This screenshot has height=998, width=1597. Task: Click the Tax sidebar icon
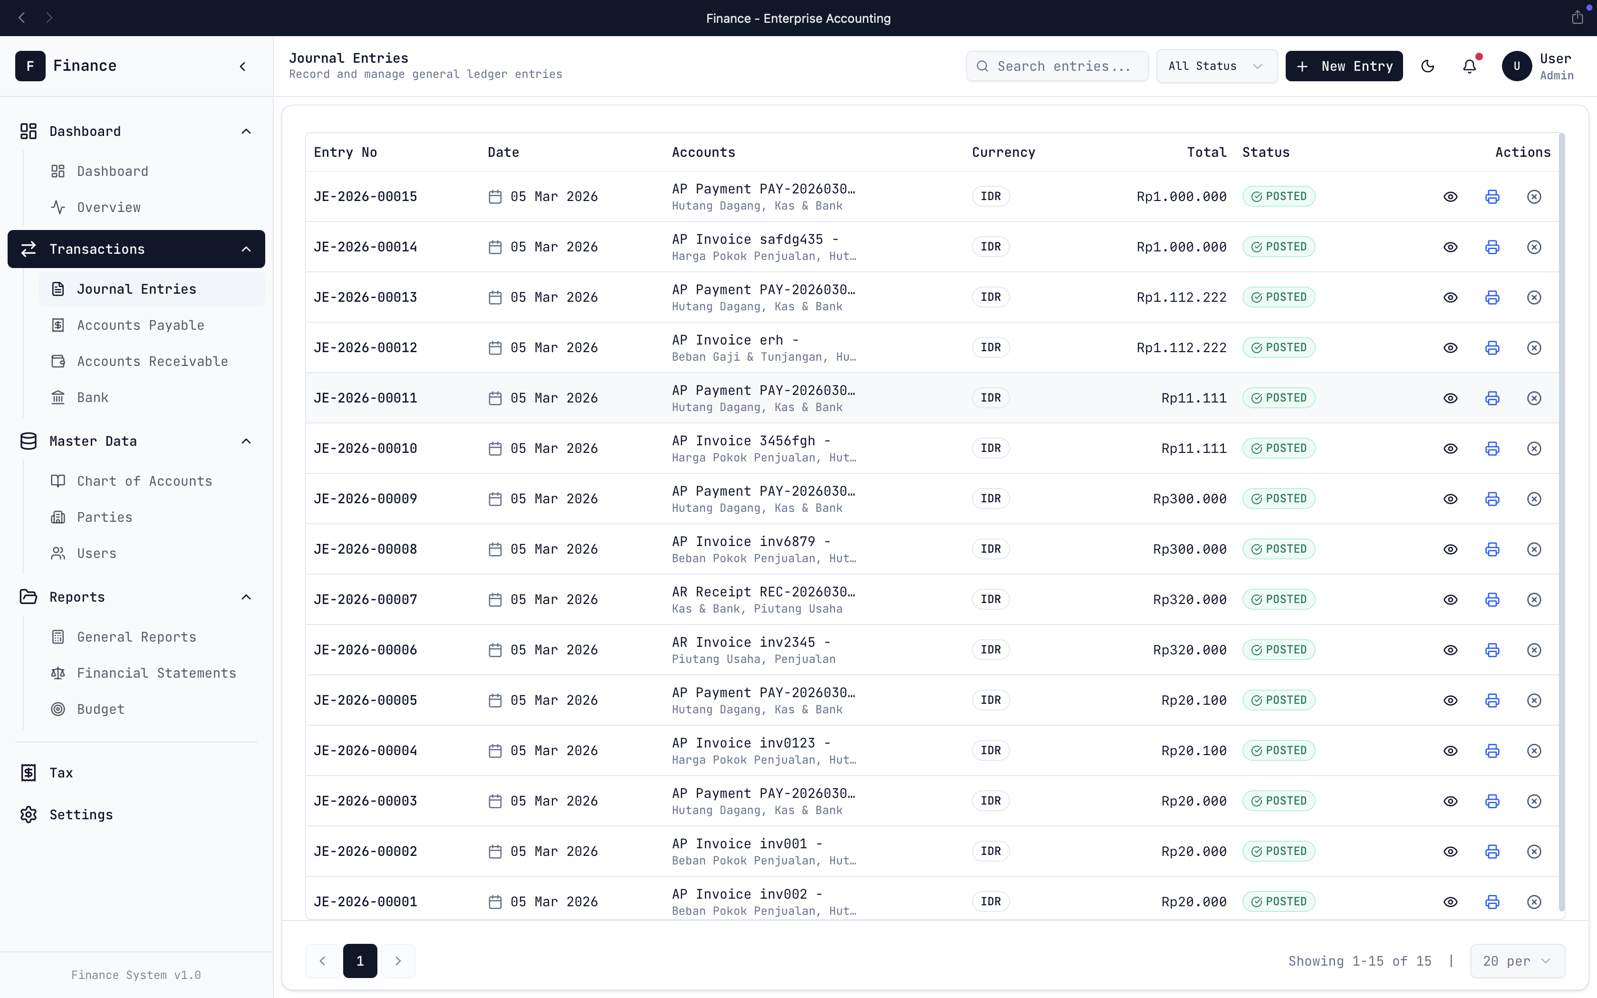[x=29, y=772]
